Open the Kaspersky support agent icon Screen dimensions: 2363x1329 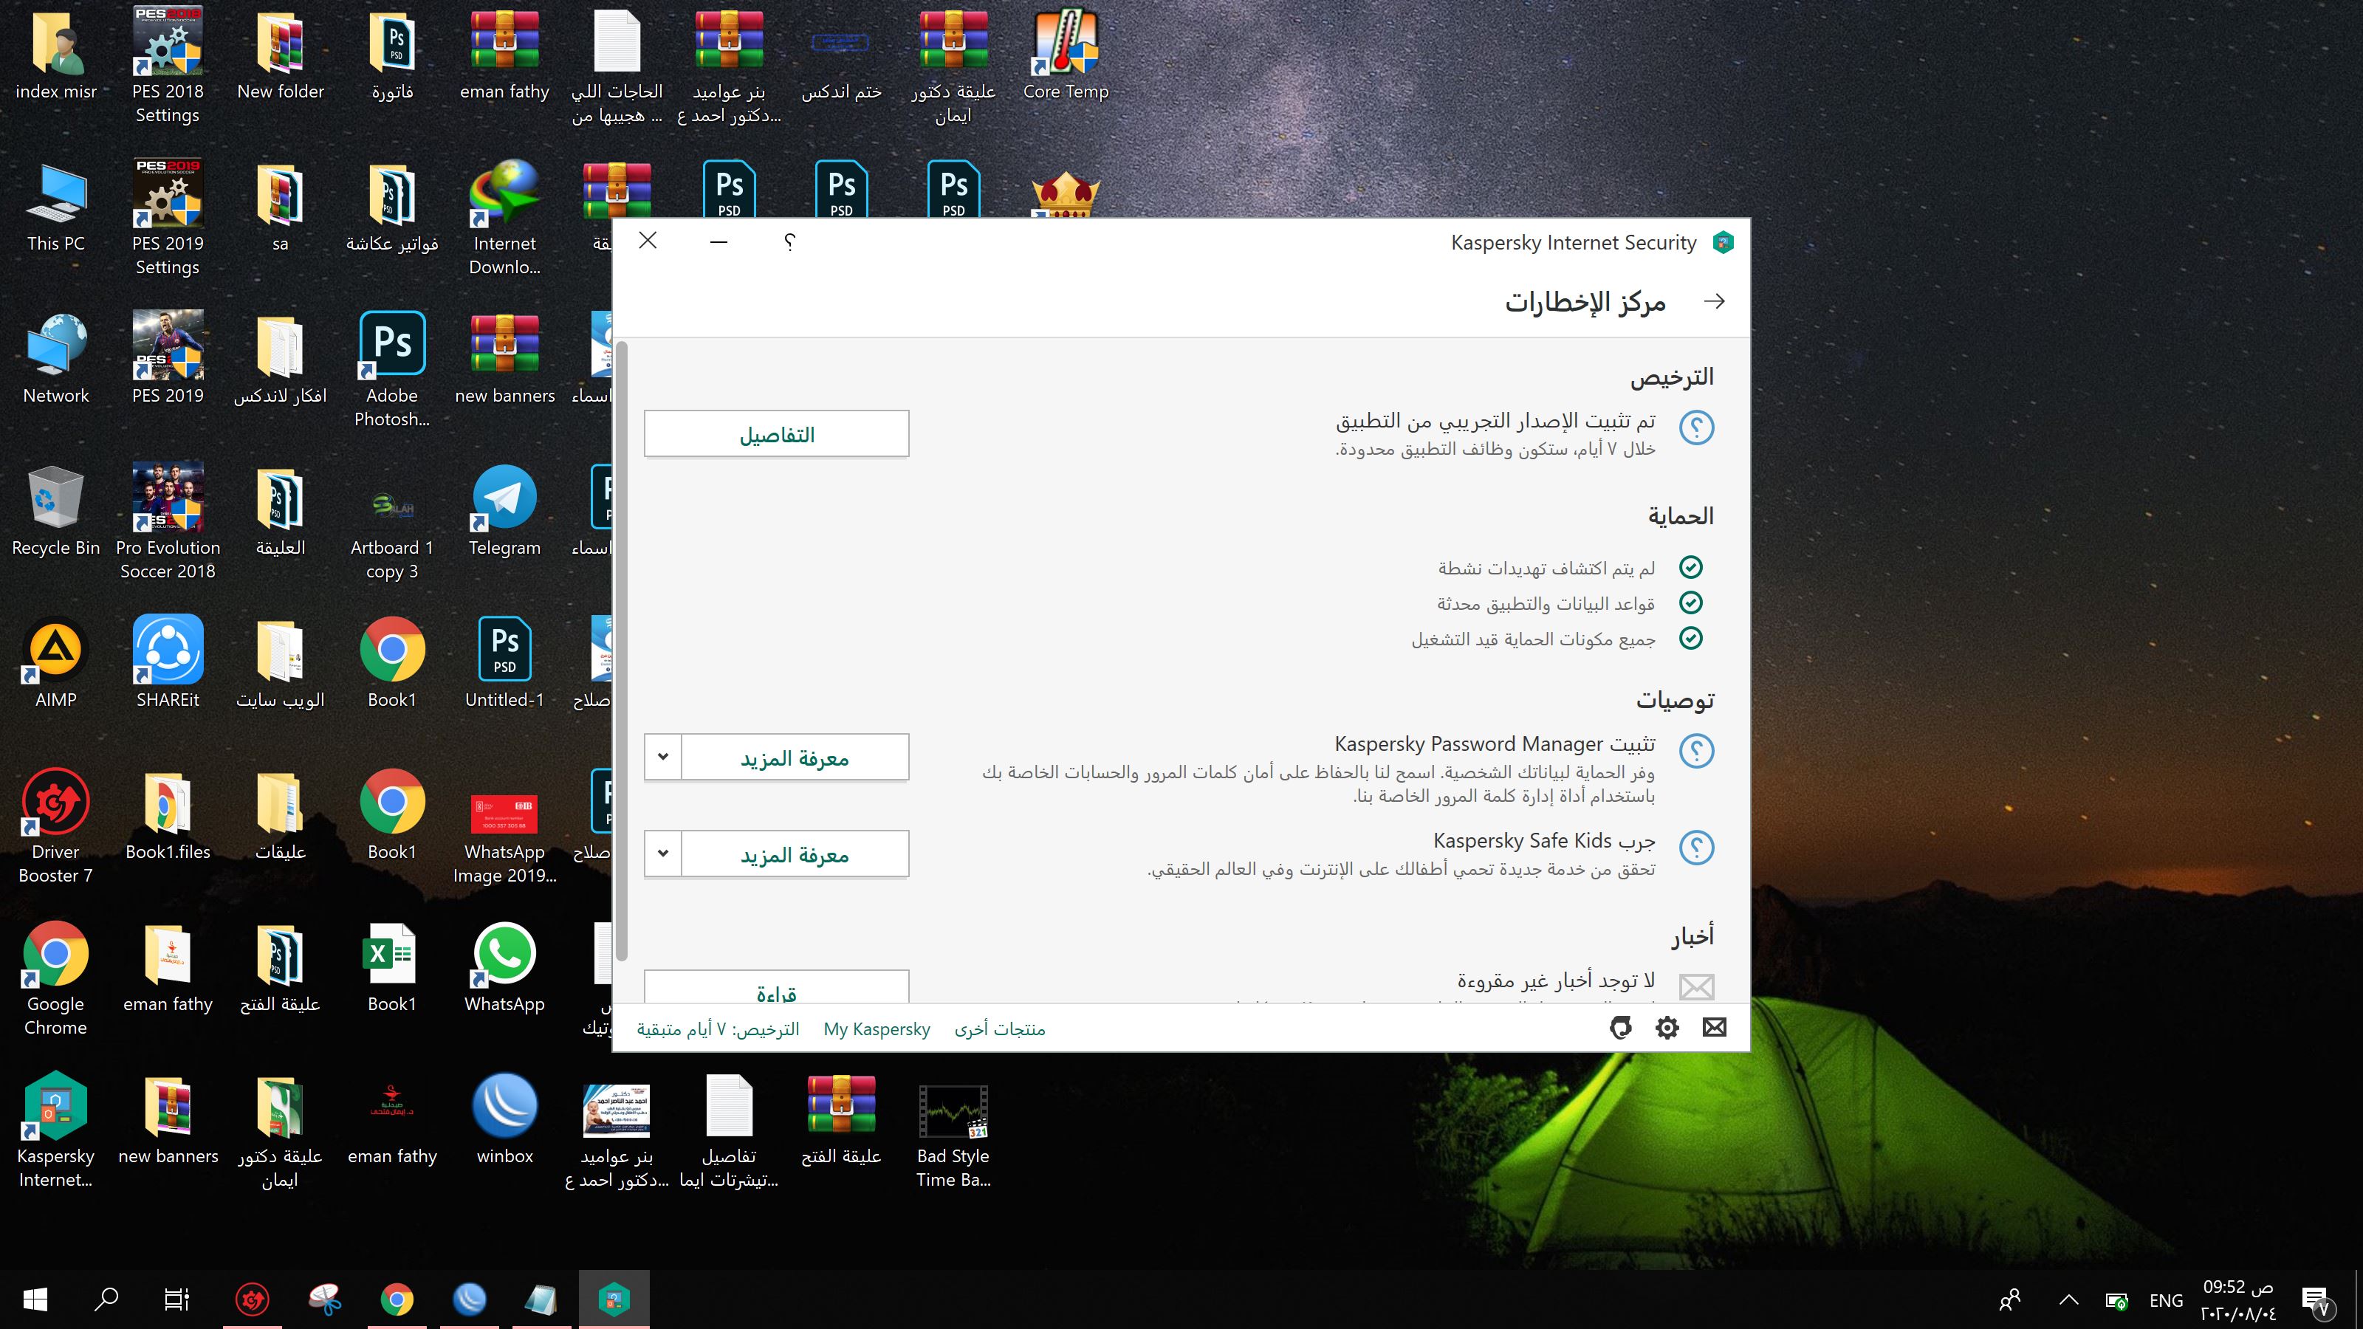click(x=1621, y=1027)
